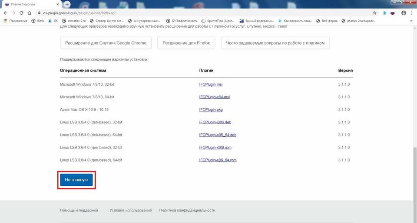The height and width of the screenshot is (223, 417).
Task: Click the lock icon in address bar
Action: tap(39, 13)
